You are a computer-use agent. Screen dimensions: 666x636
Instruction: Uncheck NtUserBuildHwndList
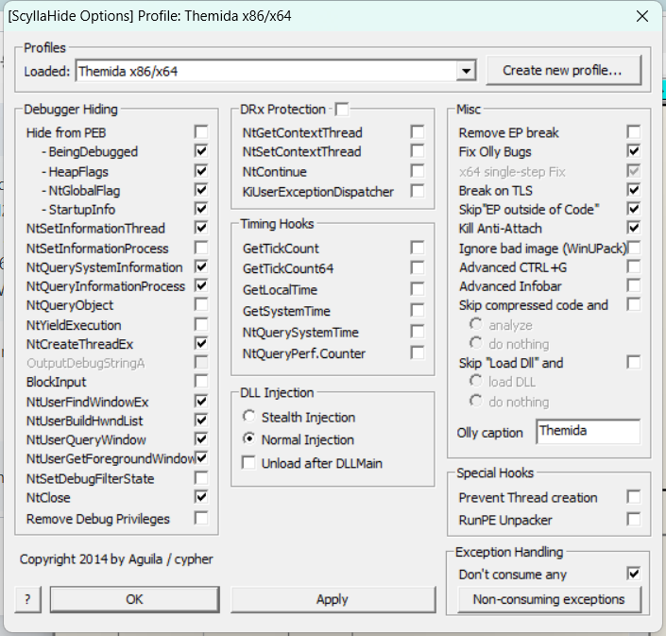201,420
